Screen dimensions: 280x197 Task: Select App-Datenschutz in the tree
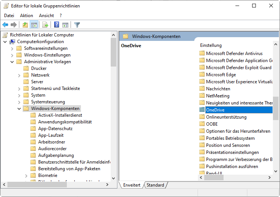[55, 129]
